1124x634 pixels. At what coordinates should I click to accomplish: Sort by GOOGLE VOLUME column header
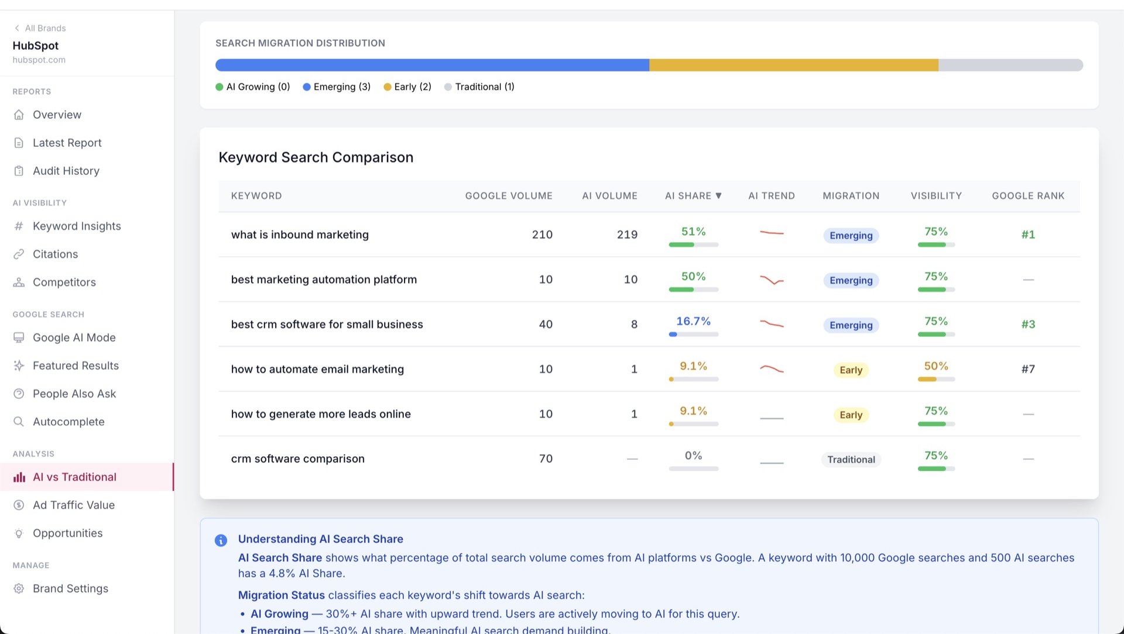[x=509, y=196]
